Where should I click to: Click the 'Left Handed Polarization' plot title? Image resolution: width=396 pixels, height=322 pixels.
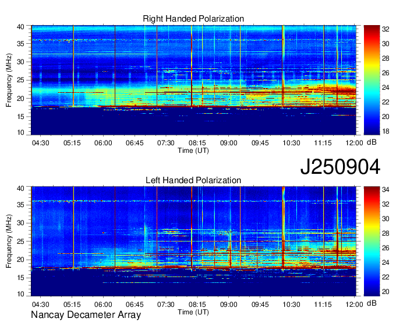pyautogui.click(x=193, y=180)
